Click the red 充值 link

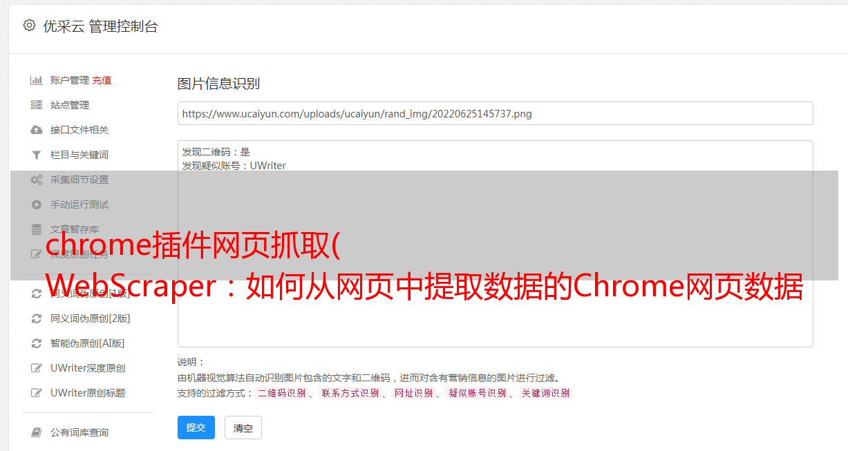pyautogui.click(x=102, y=80)
